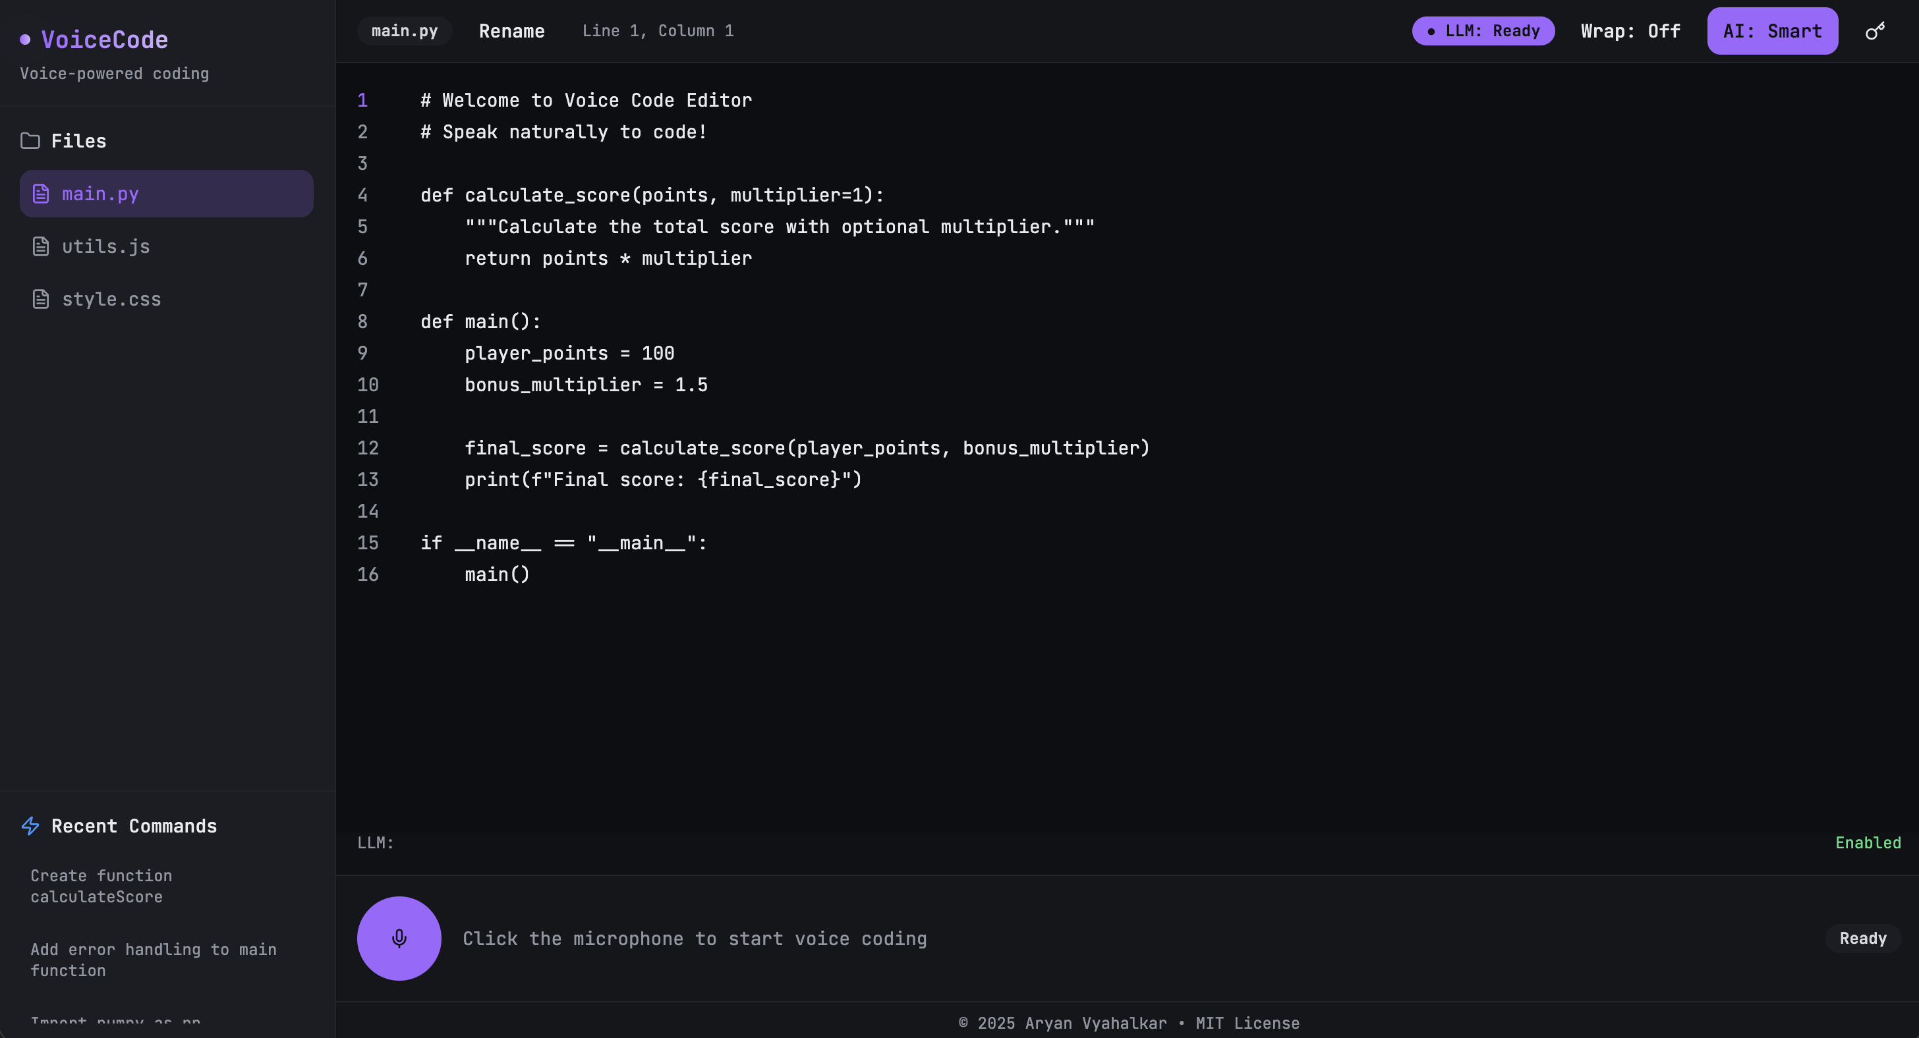
Task: Toggle the AI: Smart mode
Action: [x=1771, y=31]
